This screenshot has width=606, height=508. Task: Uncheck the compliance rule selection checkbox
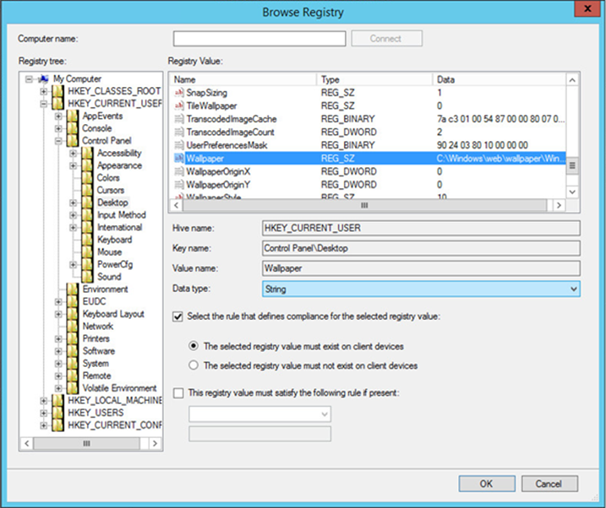(x=177, y=316)
